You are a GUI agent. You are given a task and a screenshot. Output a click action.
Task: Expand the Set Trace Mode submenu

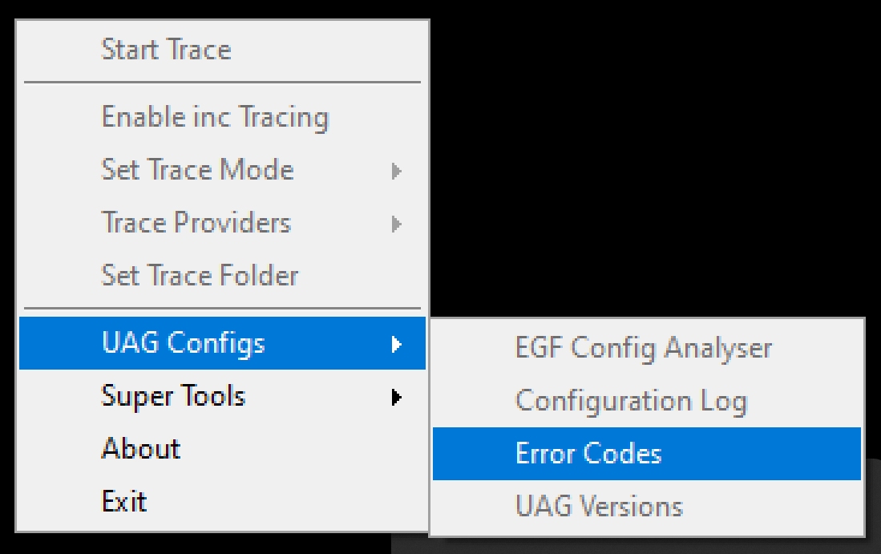pos(200,170)
